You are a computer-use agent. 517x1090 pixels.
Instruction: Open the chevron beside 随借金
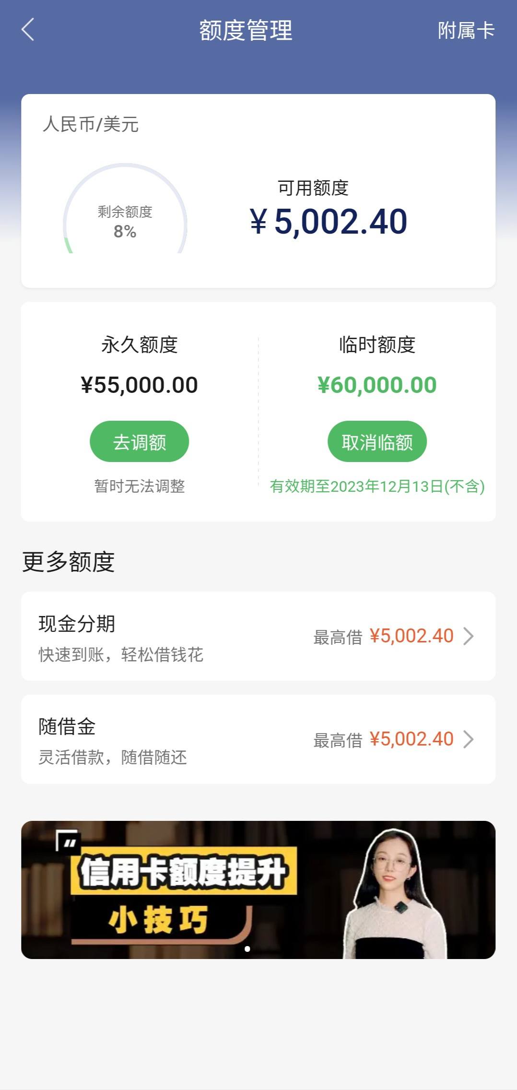pyautogui.click(x=469, y=739)
